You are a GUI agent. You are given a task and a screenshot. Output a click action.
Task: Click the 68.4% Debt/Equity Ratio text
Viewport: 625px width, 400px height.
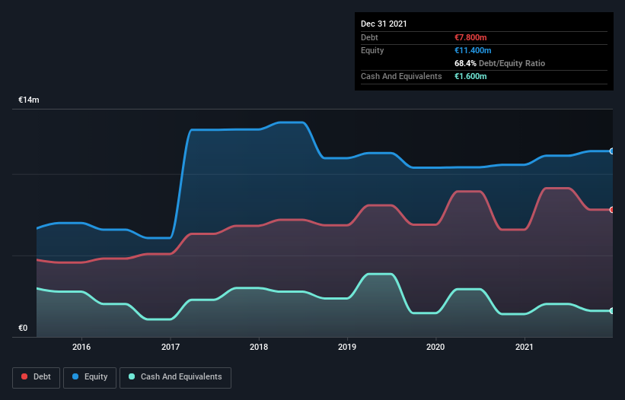pyautogui.click(x=500, y=63)
